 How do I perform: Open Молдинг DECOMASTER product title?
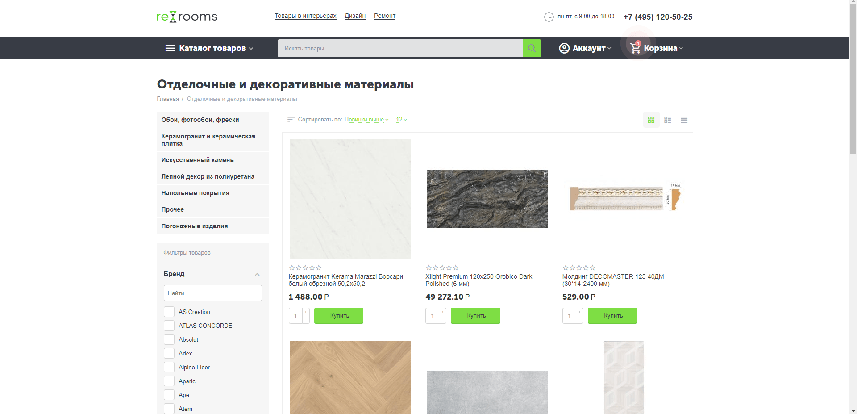click(x=613, y=280)
